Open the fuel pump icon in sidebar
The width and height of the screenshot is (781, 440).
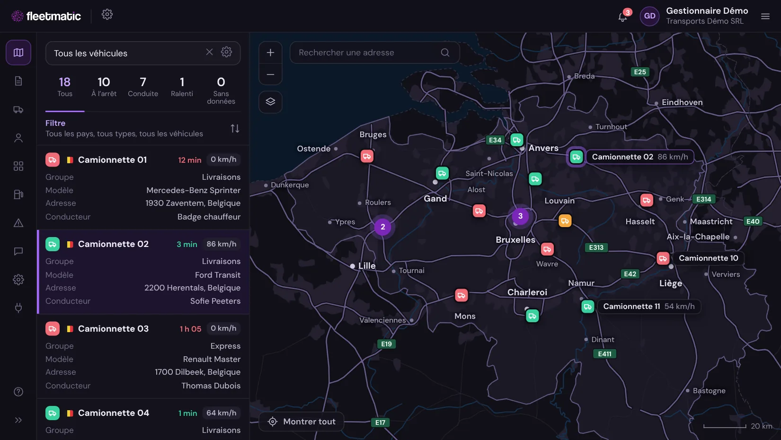[18, 194]
